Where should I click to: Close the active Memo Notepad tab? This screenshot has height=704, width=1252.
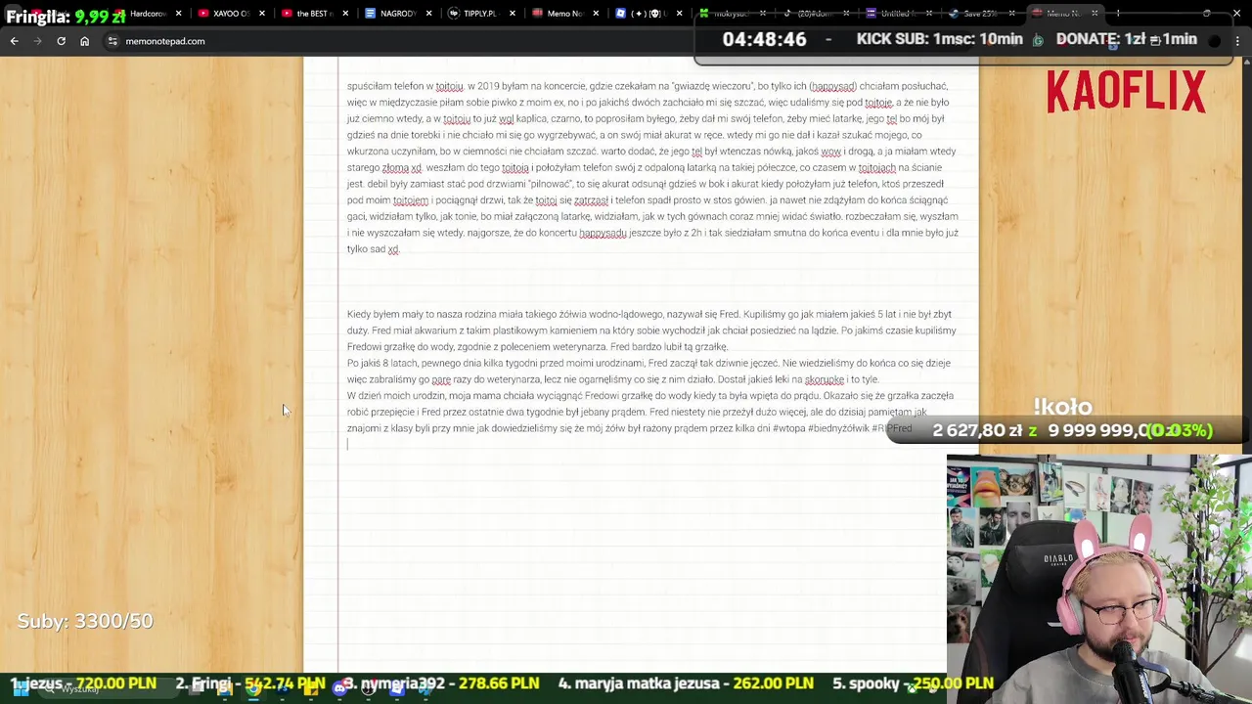(1094, 14)
